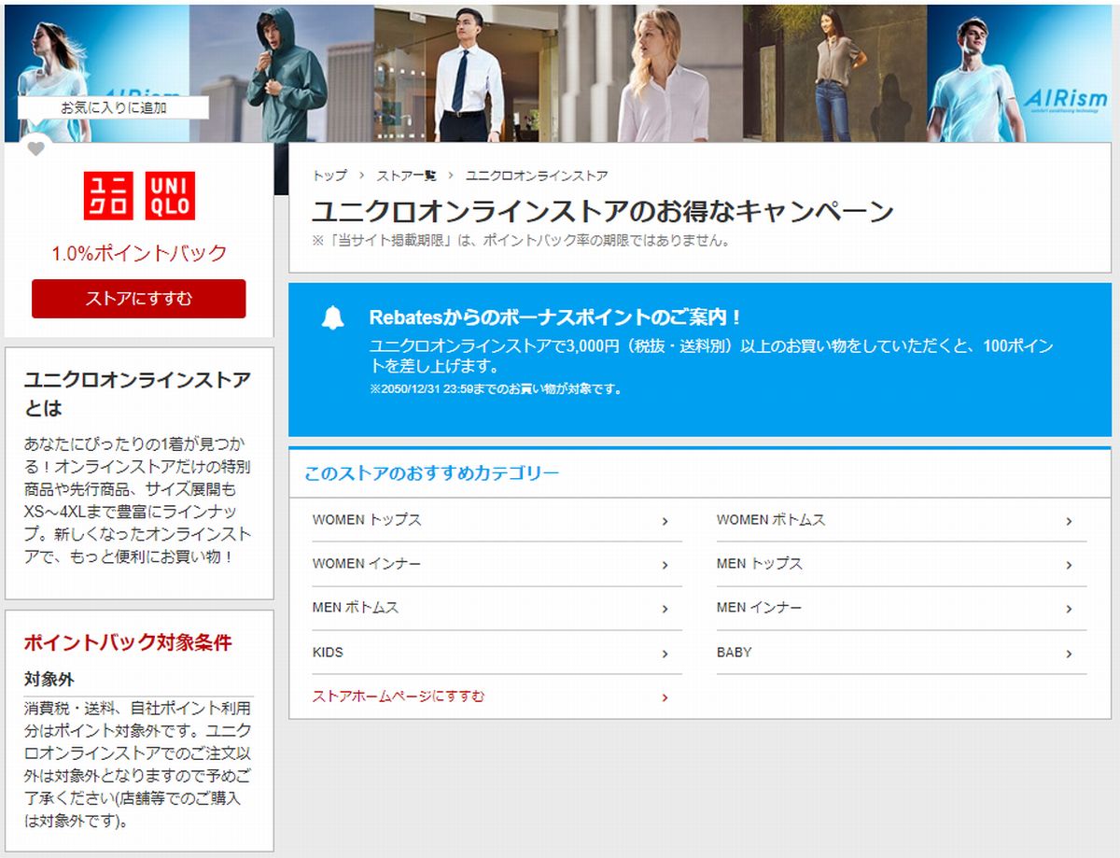
Task: Click the bell notification icon
Action: [333, 318]
